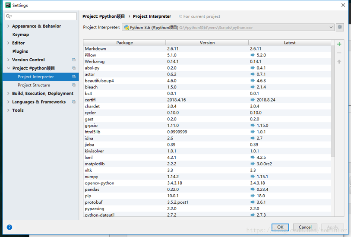Select the pyparsing package row

point(207,209)
